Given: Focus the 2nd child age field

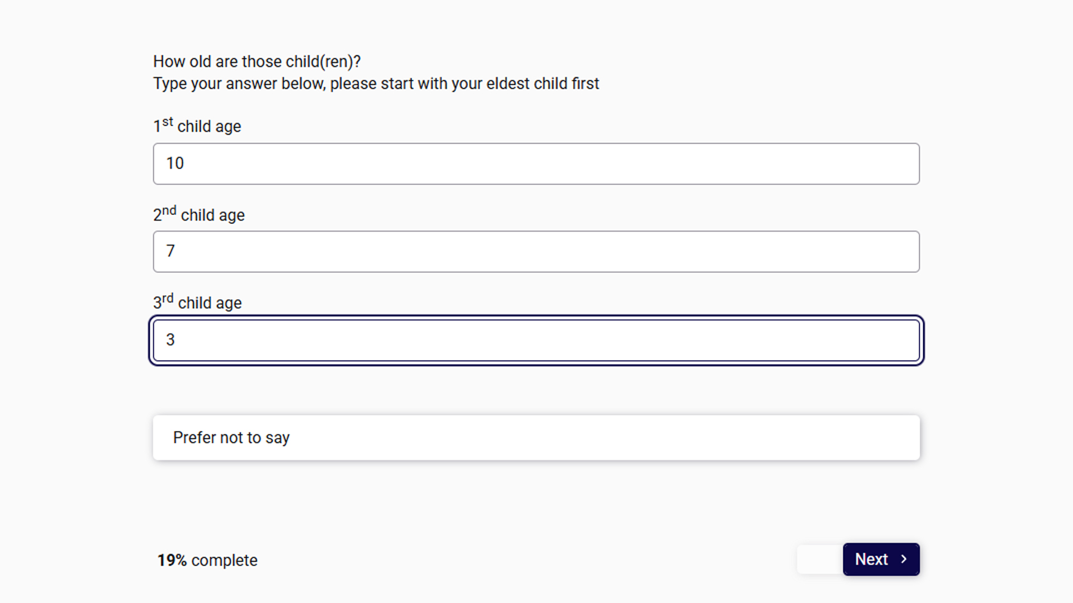Looking at the screenshot, I should click(x=536, y=251).
